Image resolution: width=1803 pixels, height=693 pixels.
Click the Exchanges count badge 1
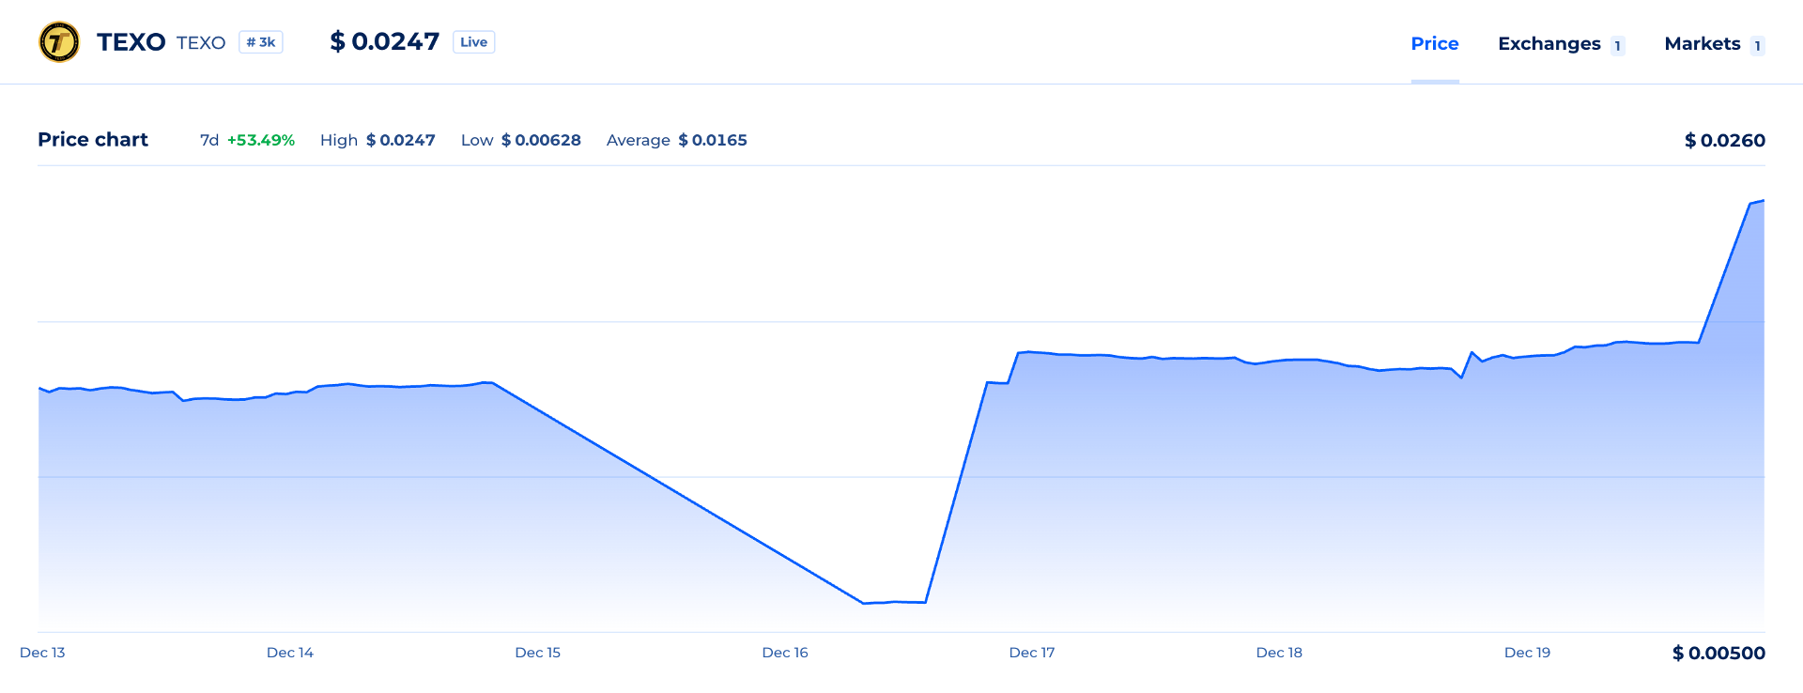[1617, 46]
